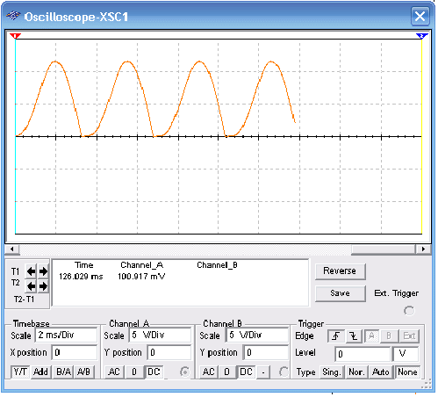Select the Ext. Trigger radio circle
The width and height of the screenshot is (438, 397).
[409, 311]
